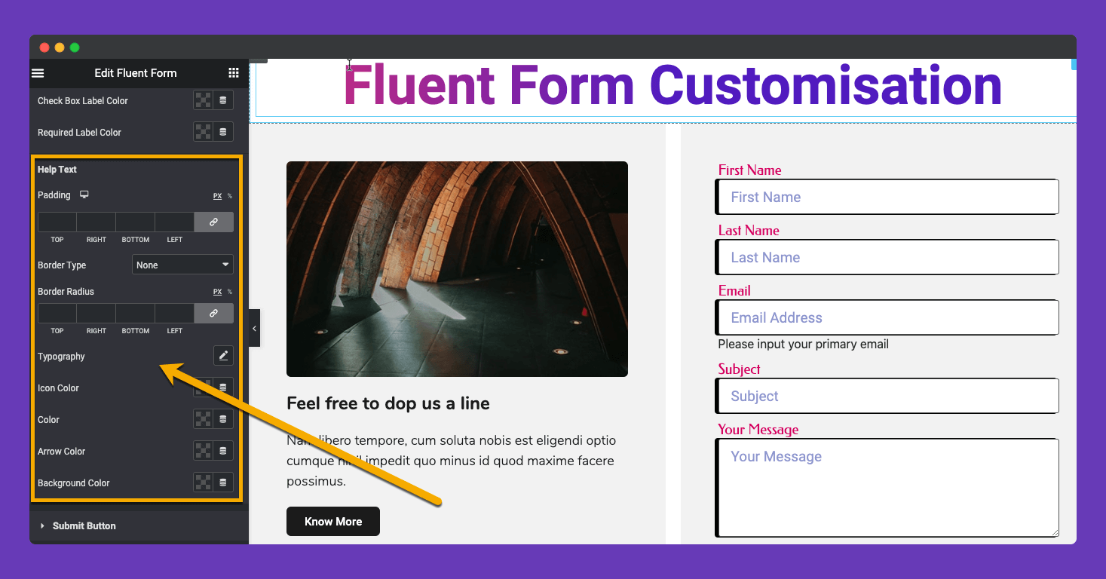The image size is (1106, 579).
Task: Click the tunnel photo image
Action: pyautogui.click(x=457, y=269)
